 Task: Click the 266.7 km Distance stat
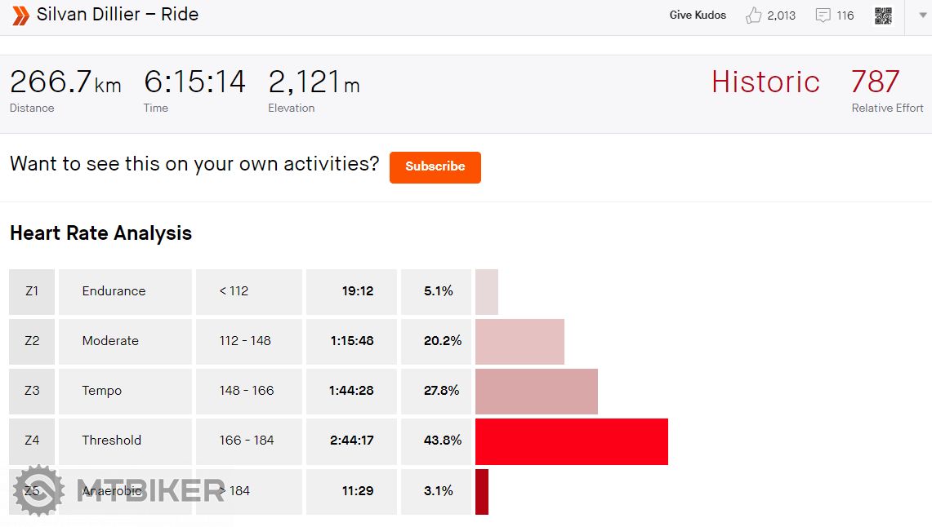[x=65, y=82]
